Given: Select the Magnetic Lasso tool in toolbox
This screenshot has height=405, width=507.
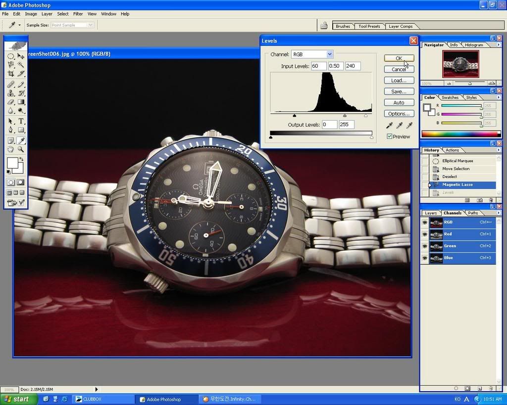Looking at the screenshot, I should coord(11,65).
